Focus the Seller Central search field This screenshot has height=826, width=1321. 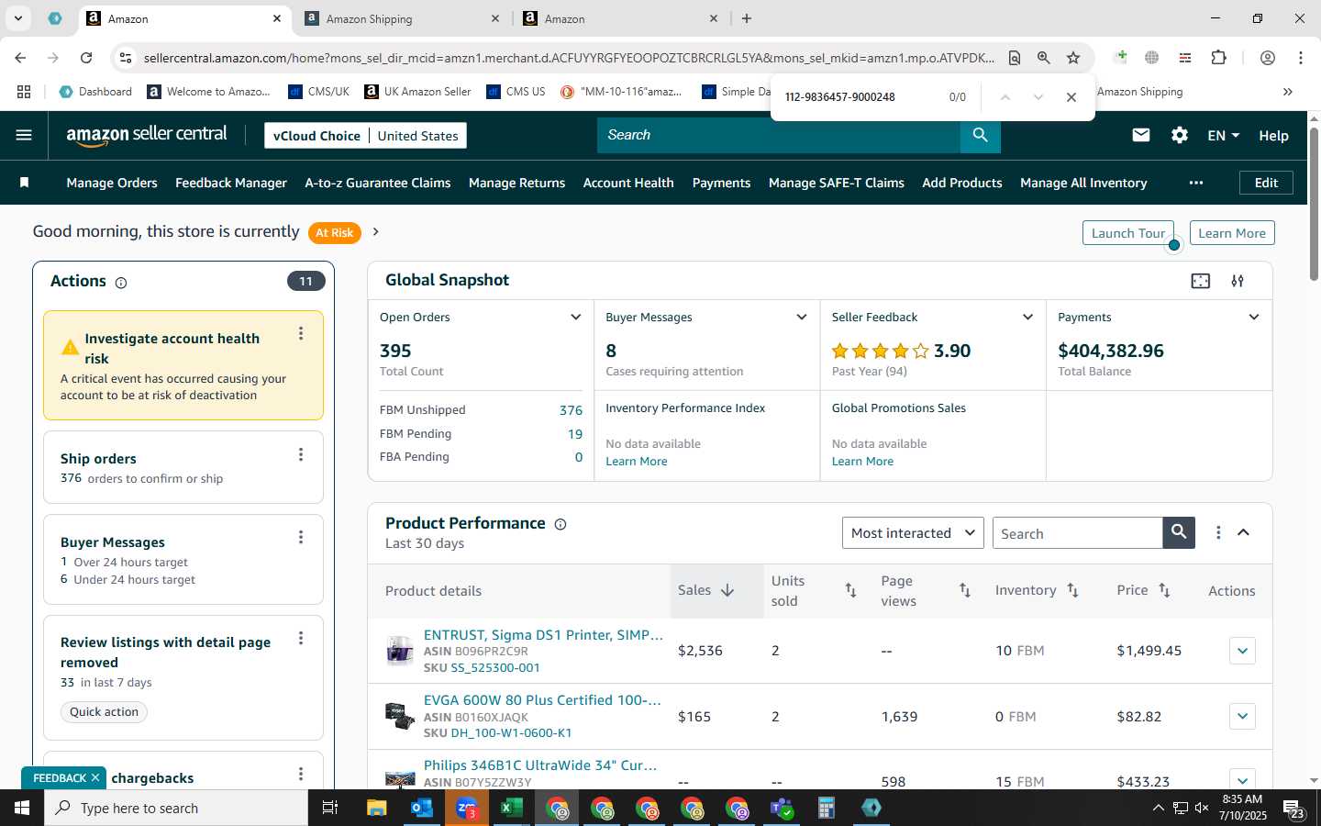(x=779, y=136)
